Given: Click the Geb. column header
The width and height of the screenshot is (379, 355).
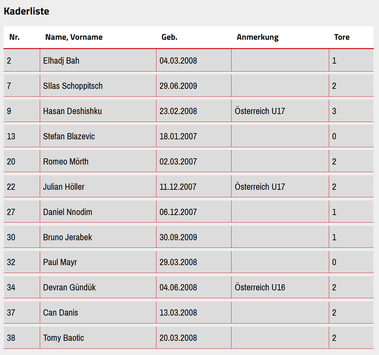Looking at the screenshot, I should tap(169, 37).
